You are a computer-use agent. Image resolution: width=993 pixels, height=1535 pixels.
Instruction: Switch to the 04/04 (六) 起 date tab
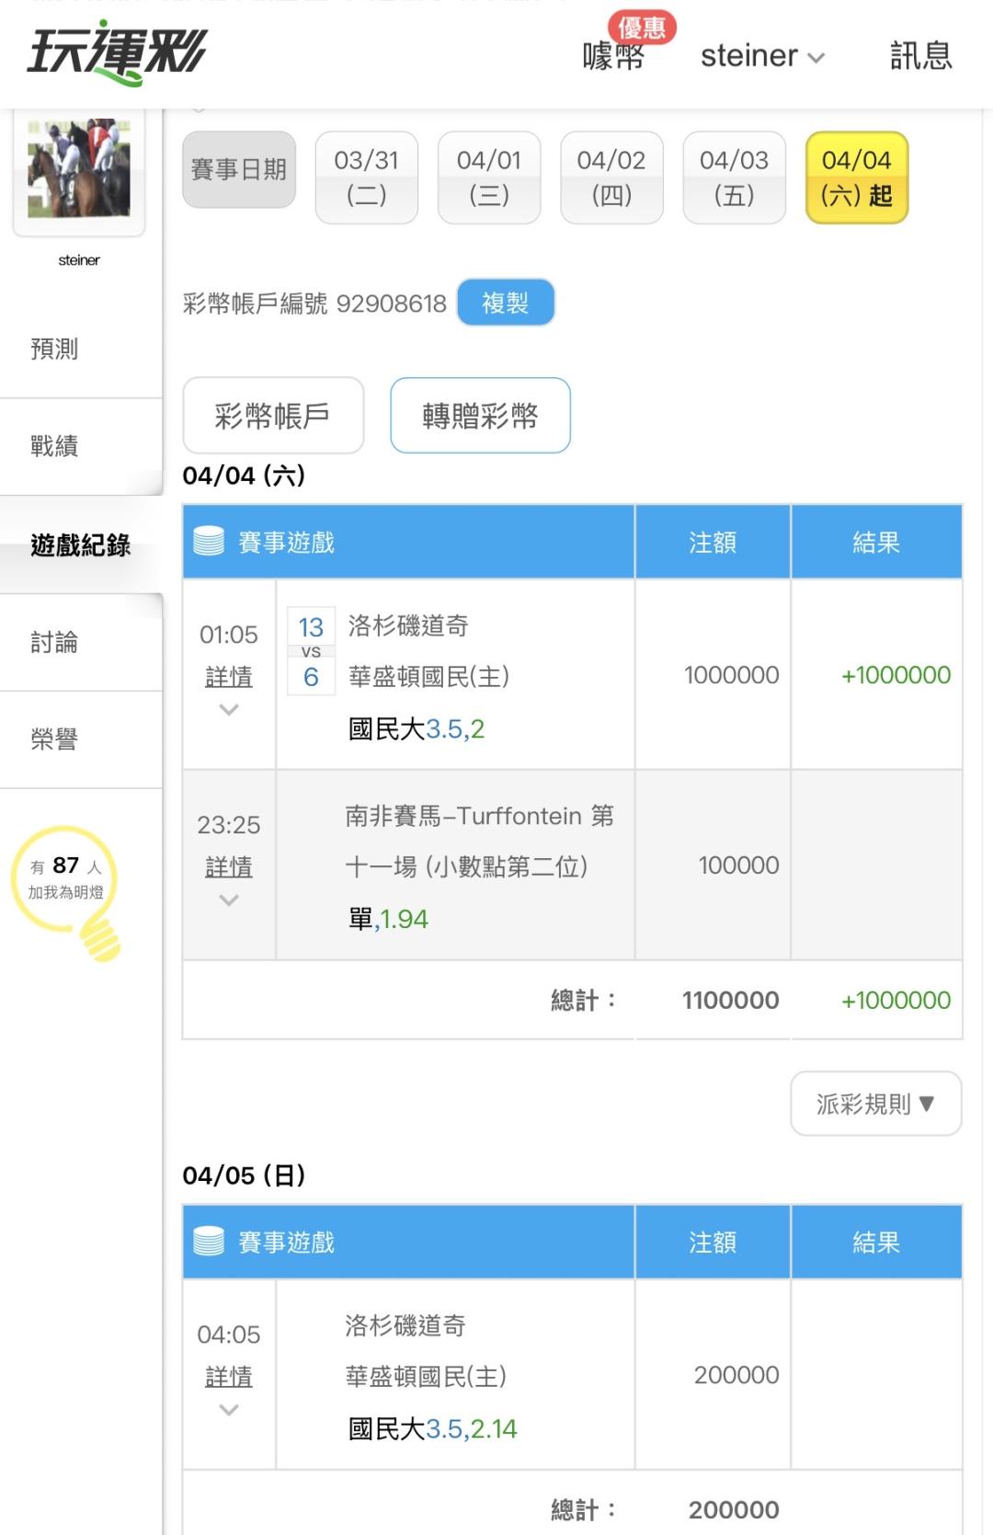click(856, 178)
